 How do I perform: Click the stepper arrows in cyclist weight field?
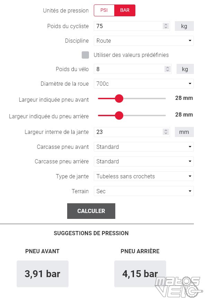pos(166,26)
